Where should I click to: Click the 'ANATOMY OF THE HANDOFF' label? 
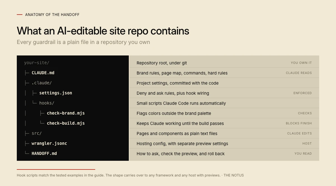coord(52,15)
